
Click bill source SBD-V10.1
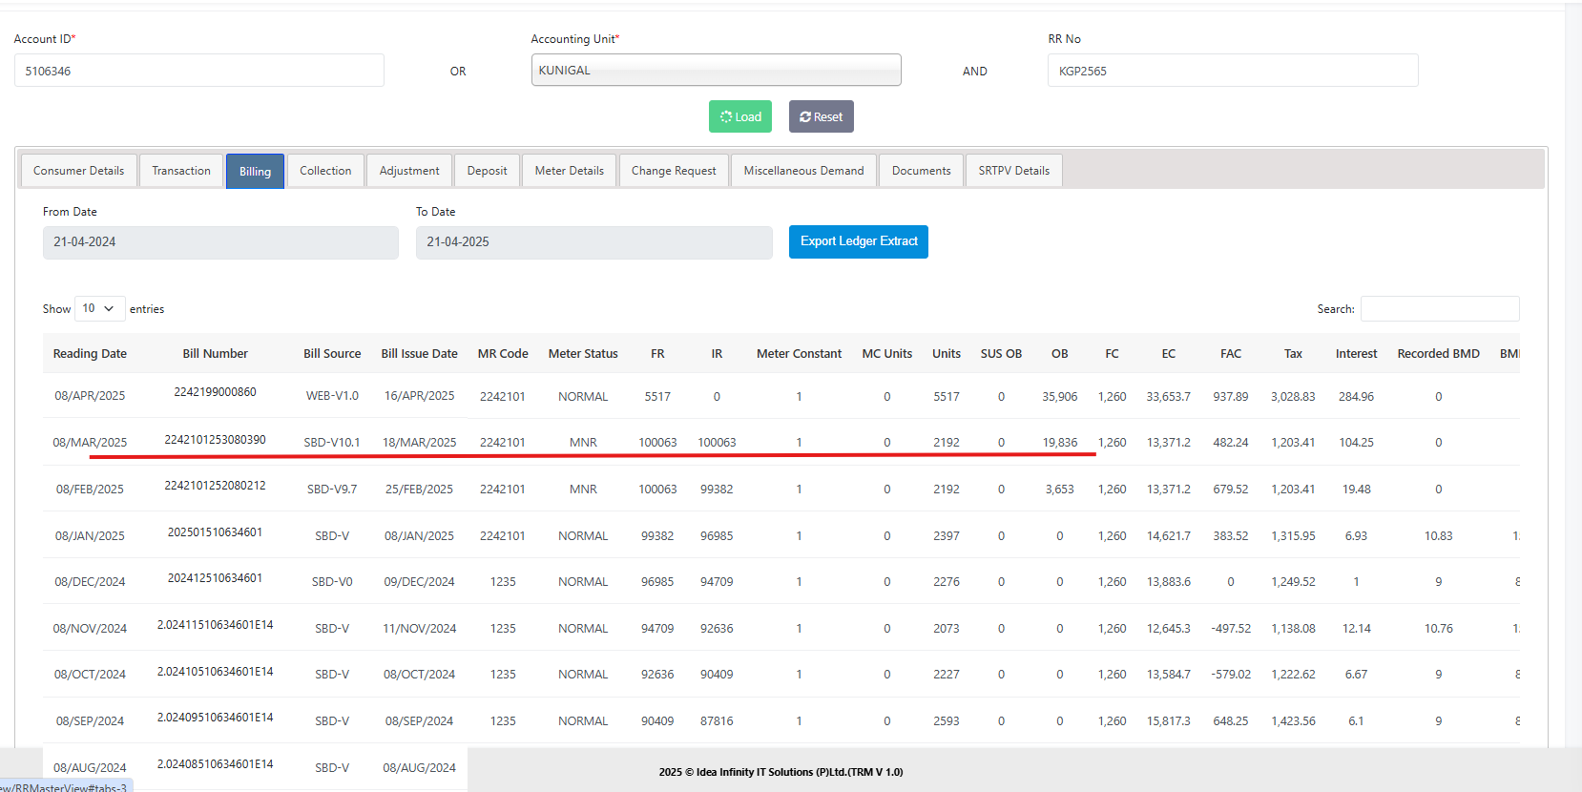click(332, 443)
